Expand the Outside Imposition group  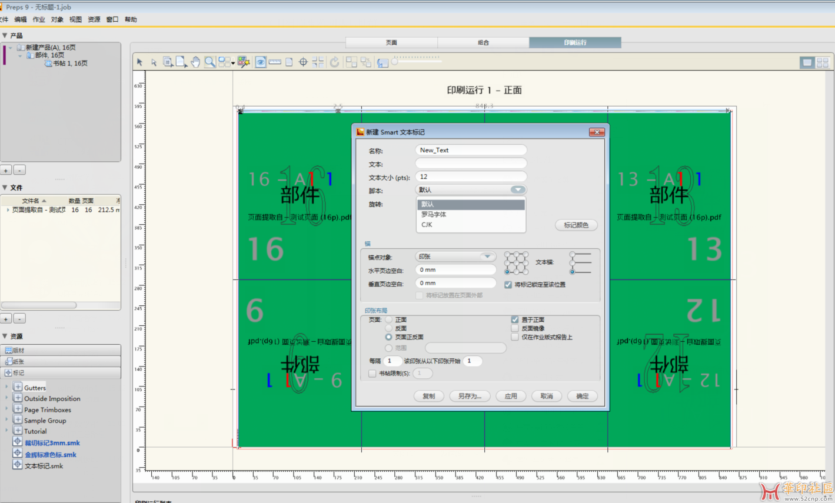[7, 398]
